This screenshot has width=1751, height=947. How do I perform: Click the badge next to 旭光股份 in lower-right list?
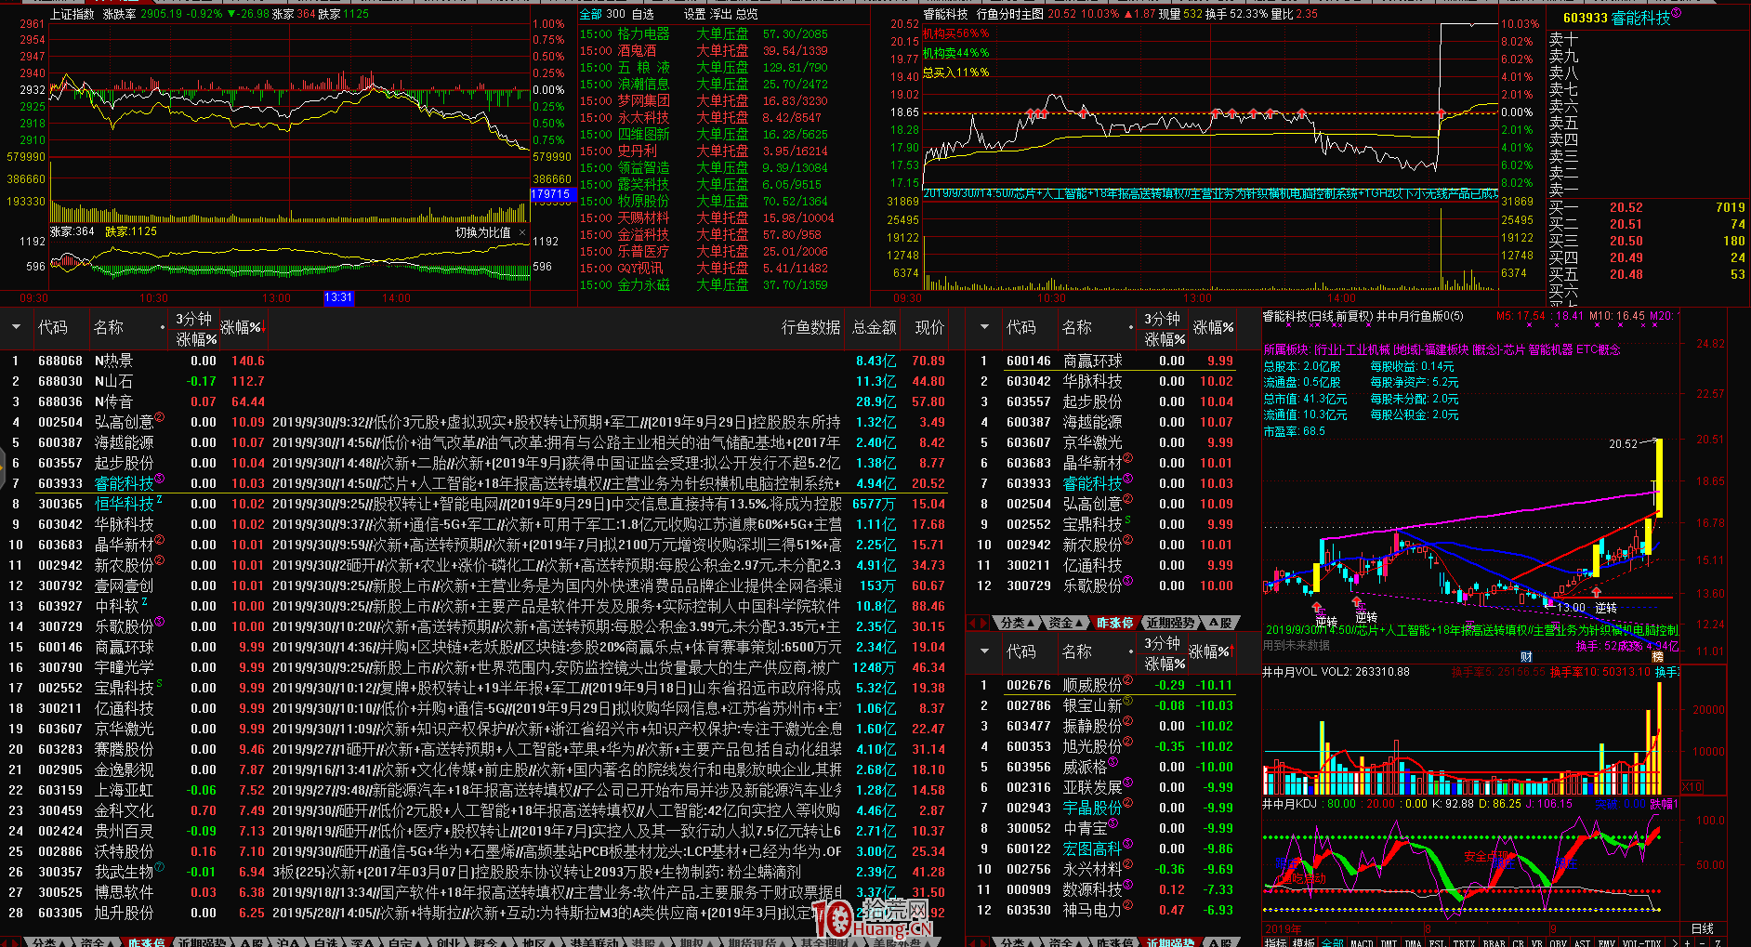coord(1127,742)
